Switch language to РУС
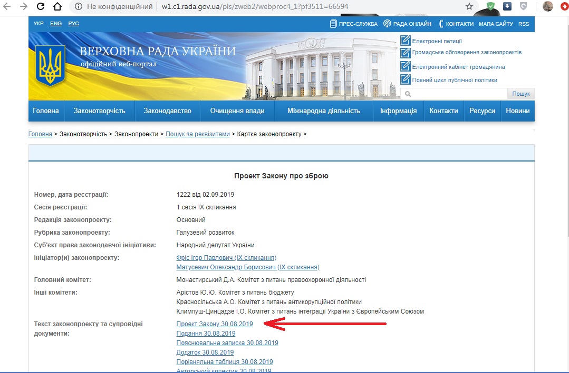The image size is (569, 373). [73, 24]
